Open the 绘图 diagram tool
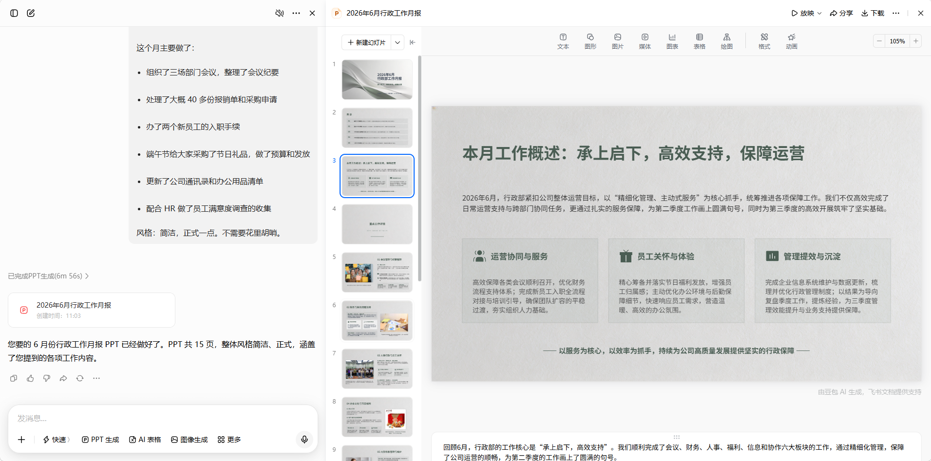 click(x=727, y=41)
